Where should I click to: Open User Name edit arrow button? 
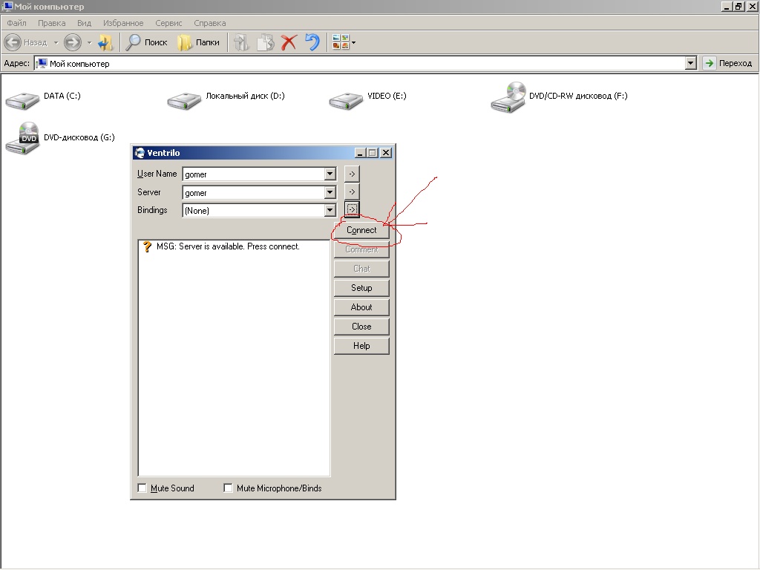pyautogui.click(x=352, y=174)
